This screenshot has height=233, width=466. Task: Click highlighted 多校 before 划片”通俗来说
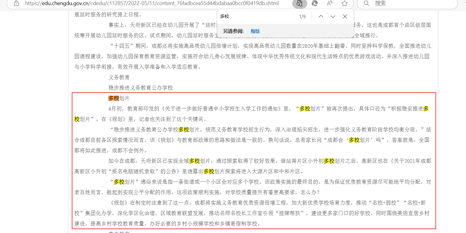pyautogui.click(x=119, y=182)
